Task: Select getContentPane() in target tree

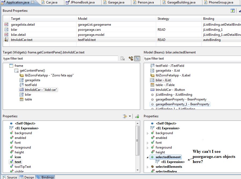Action: coord(32,71)
